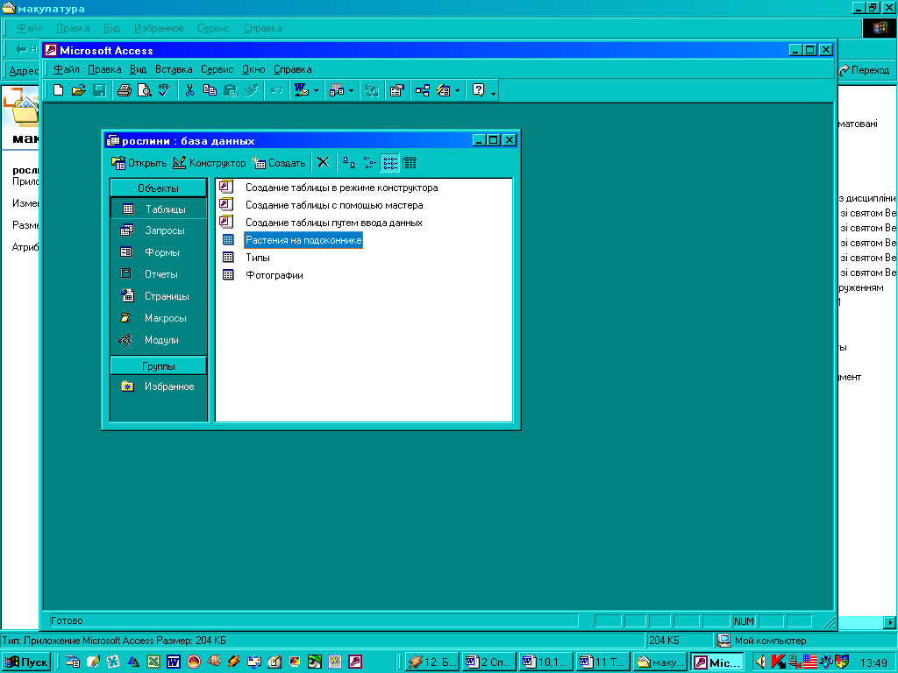Launch Excel from quick launch bar

click(x=153, y=662)
